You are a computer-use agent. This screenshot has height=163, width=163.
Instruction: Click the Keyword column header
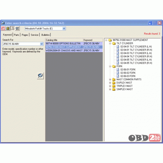(x=93, y=40)
